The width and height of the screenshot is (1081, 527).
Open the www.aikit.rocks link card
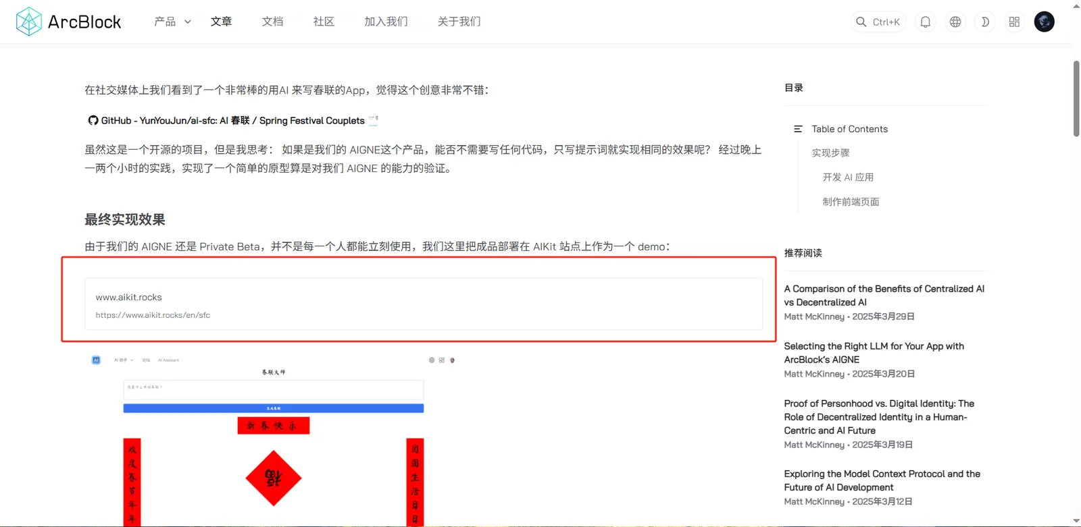coord(424,304)
